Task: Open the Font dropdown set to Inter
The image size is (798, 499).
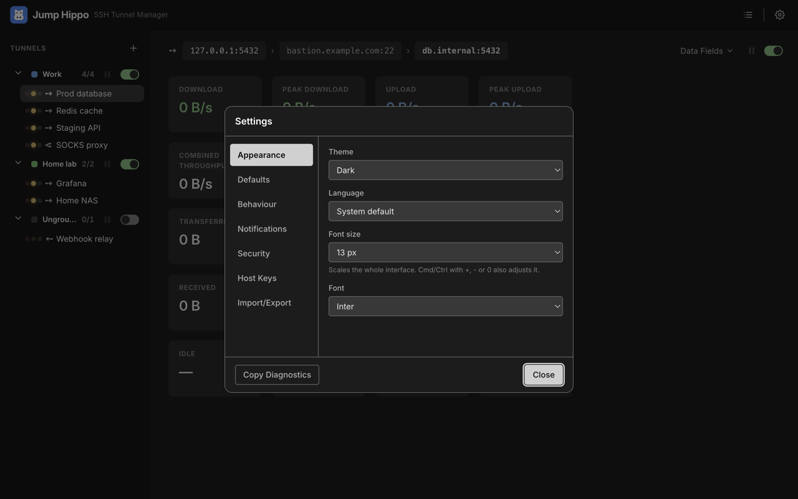Action: pos(446,306)
